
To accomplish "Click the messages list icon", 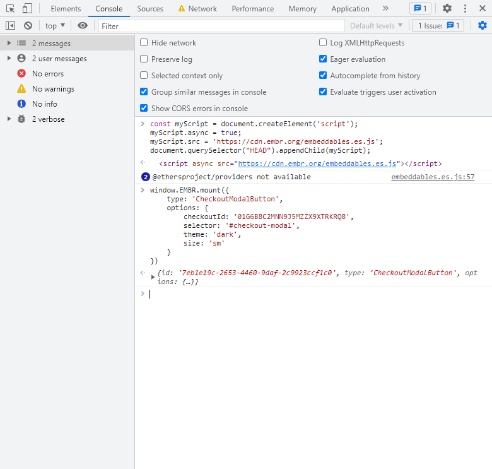I will (x=21, y=43).
